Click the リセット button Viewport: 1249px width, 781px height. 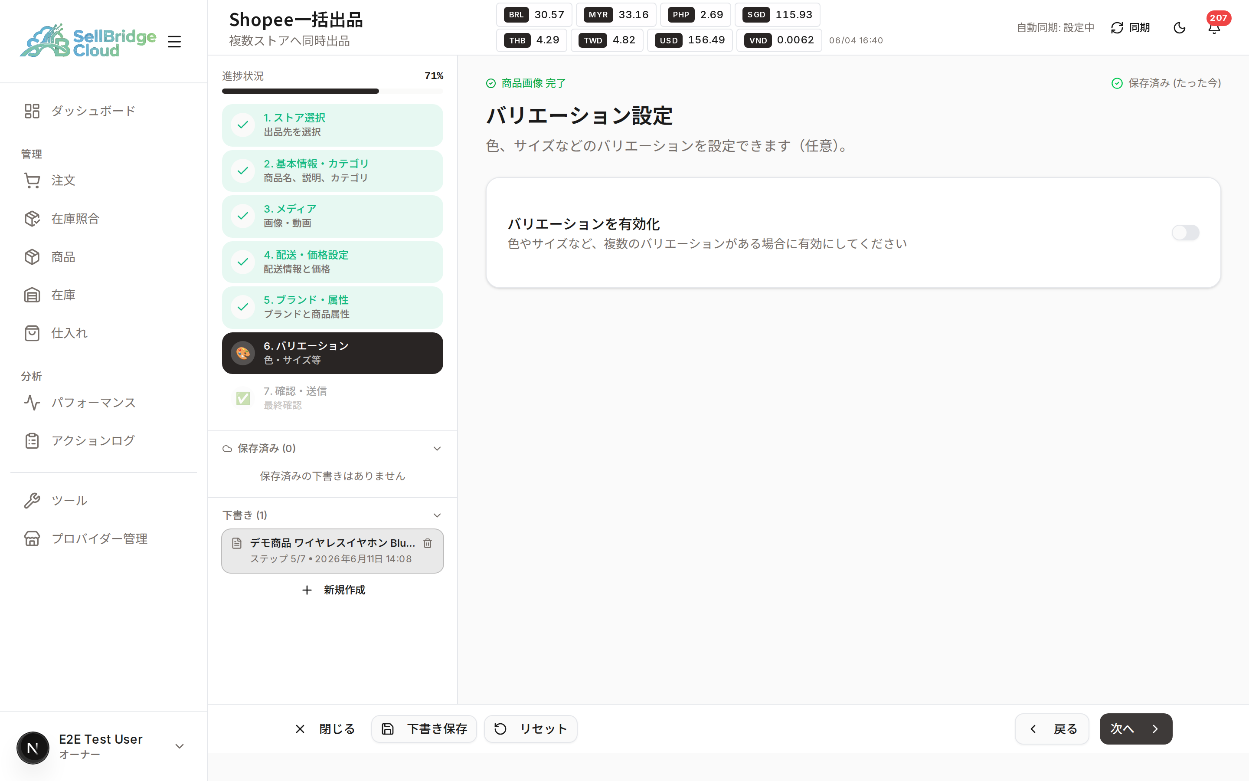click(x=530, y=729)
